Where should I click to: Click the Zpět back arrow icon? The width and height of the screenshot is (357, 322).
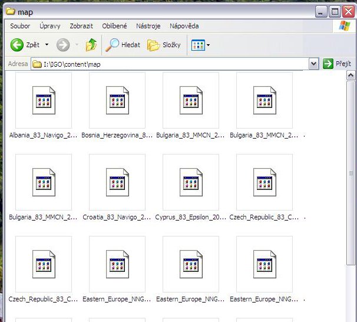[17, 45]
